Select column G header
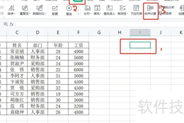The width and height of the screenshot is (184, 123). (99, 33)
